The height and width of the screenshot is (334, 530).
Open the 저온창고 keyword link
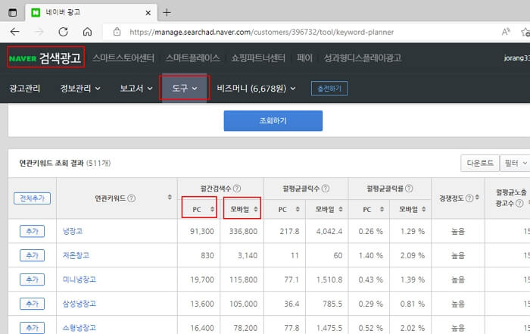pos(76,255)
